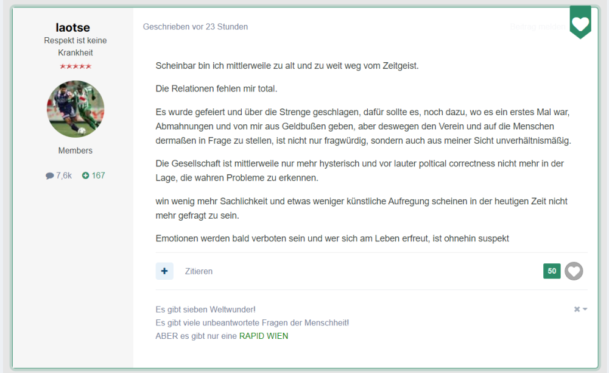609x373 pixels.
Task: Click the Members group label
Action: pyautogui.click(x=76, y=151)
